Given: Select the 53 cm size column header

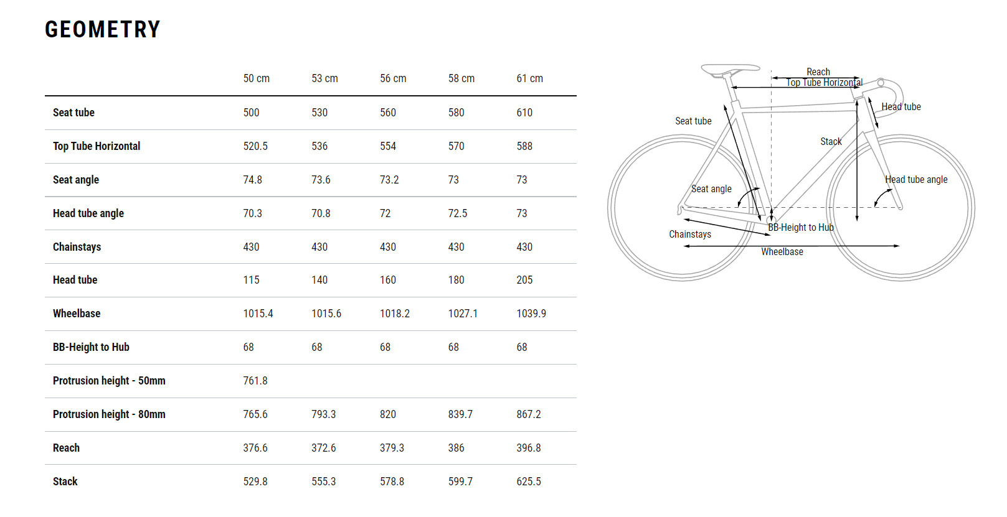Looking at the screenshot, I should [324, 78].
